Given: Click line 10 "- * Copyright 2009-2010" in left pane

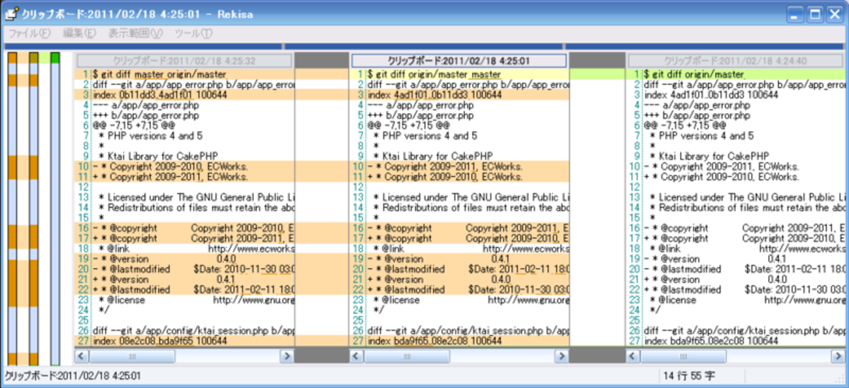Looking at the screenshot, I should (x=170, y=166).
